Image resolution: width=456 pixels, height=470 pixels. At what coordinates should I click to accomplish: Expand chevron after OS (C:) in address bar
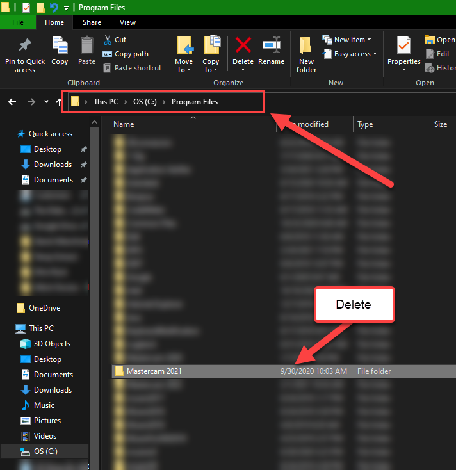(164, 102)
